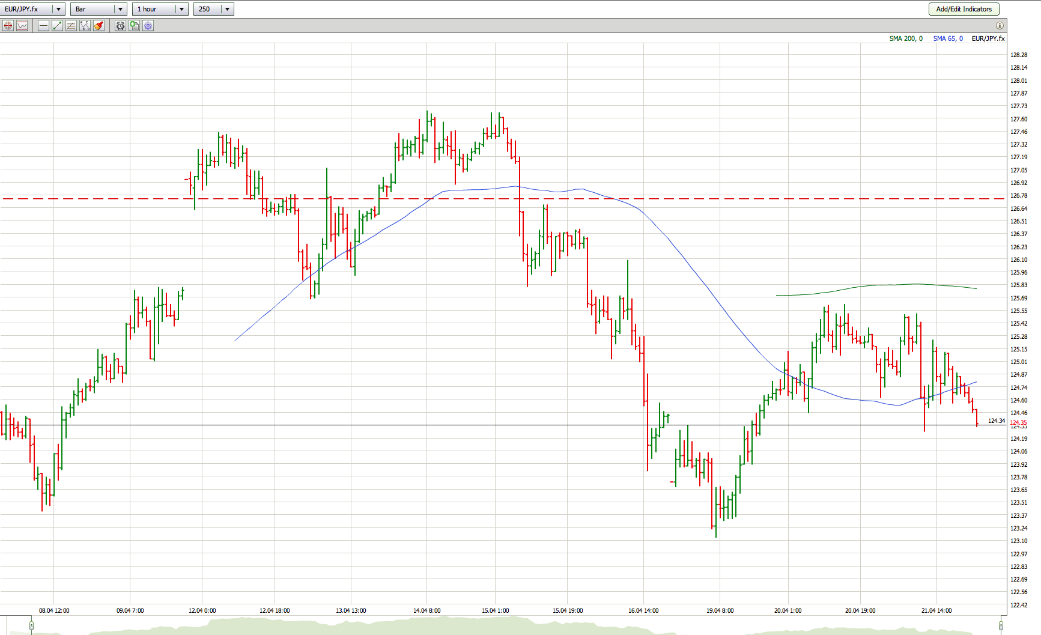Expand the Bar chart type dropdown
1041x635 pixels.
coord(120,9)
